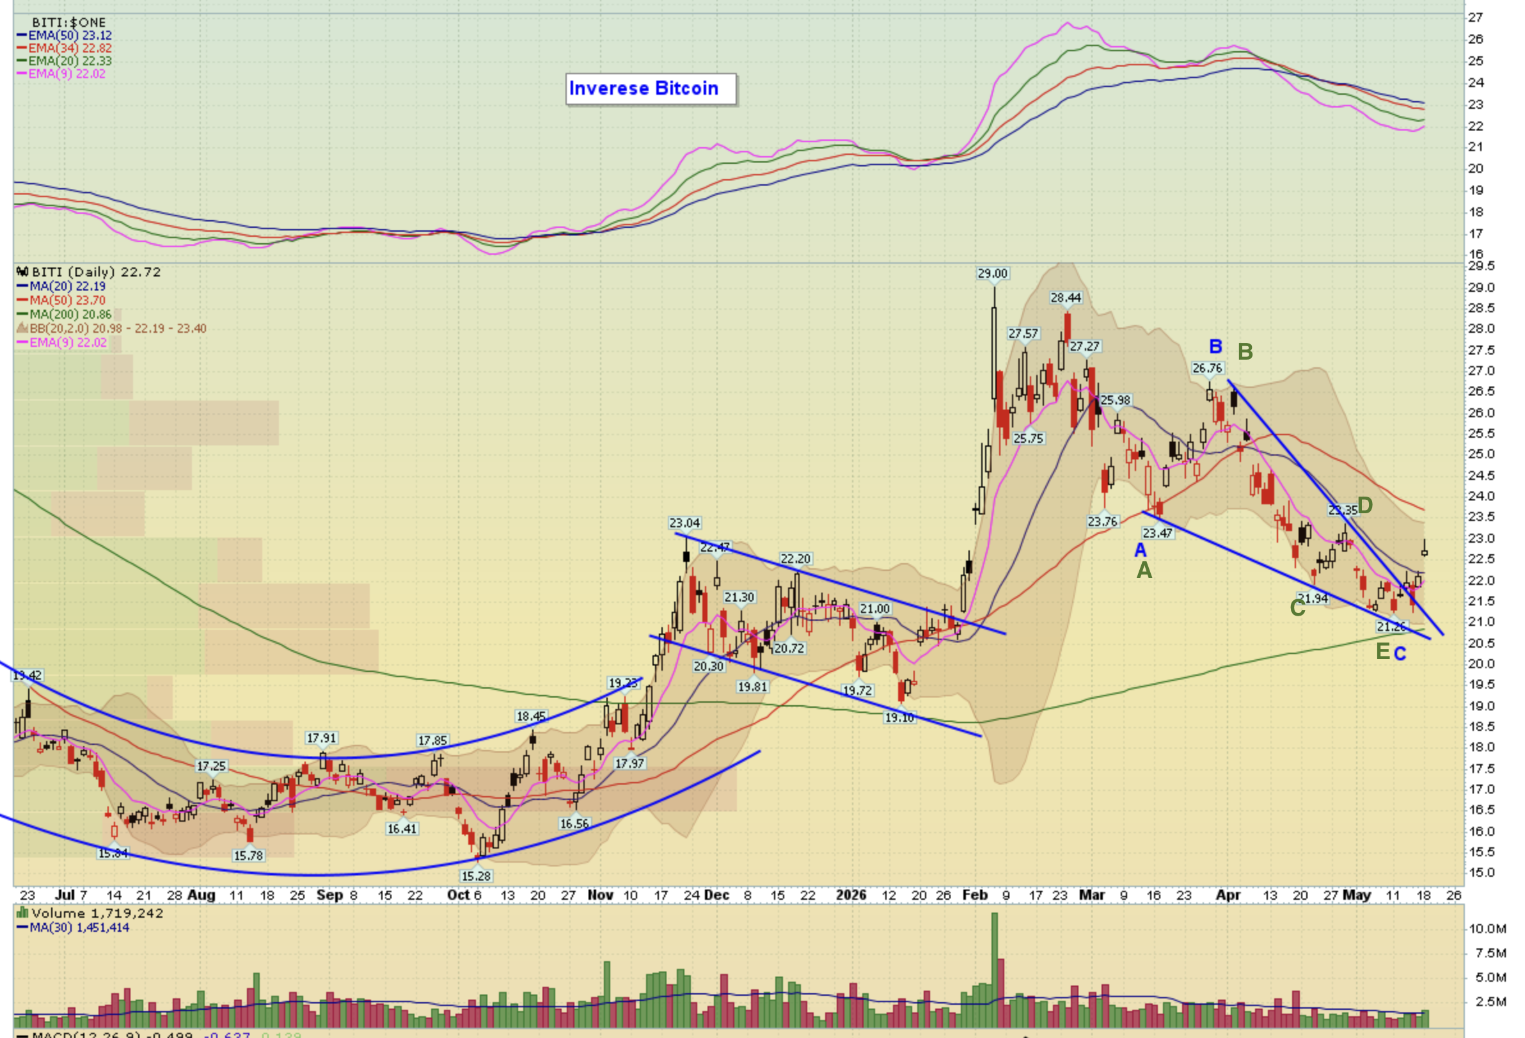Image resolution: width=1525 pixels, height=1038 pixels.
Task: Click the 21.30 price label
Action: (739, 598)
